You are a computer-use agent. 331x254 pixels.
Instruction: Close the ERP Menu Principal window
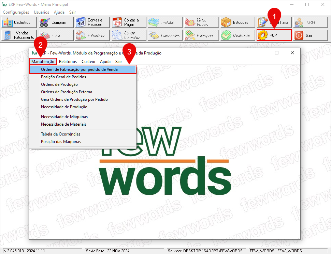pyautogui.click(x=323, y=4)
